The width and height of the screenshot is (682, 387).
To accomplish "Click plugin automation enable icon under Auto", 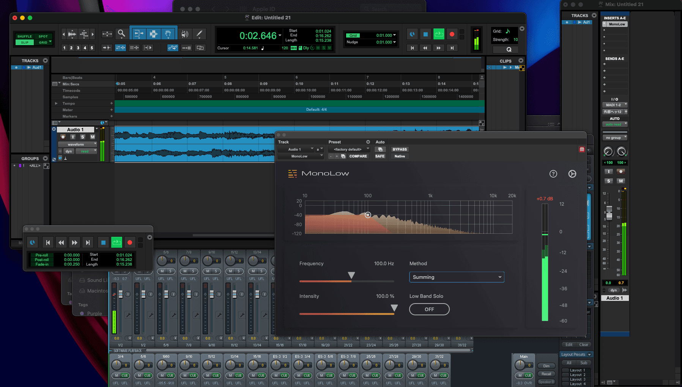I will point(380,149).
